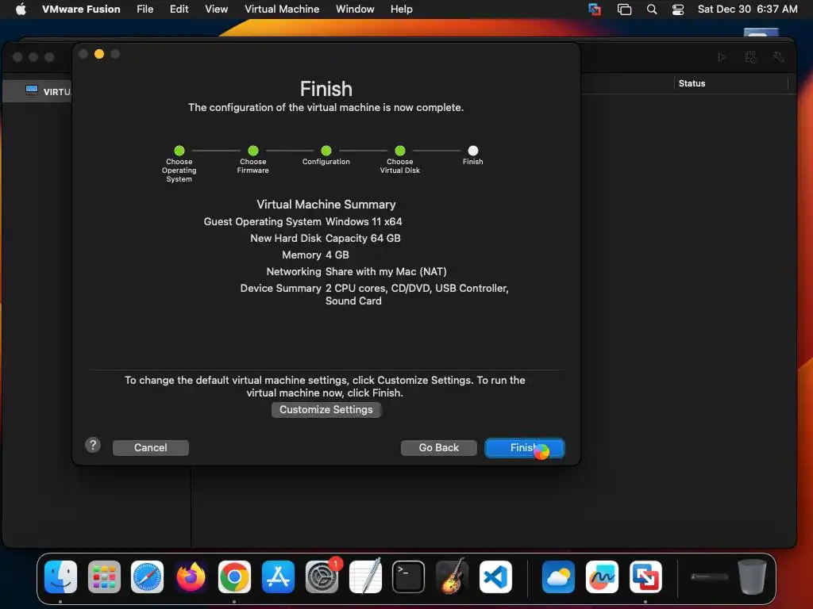The height and width of the screenshot is (609, 813).
Task: Click the Go Back button
Action: tap(438, 448)
